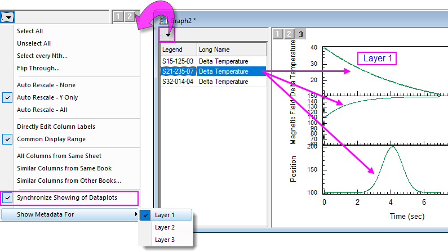The height and width of the screenshot is (252, 448).
Task: Click layer 1 icon above the context menu
Action: coord(118,17)
